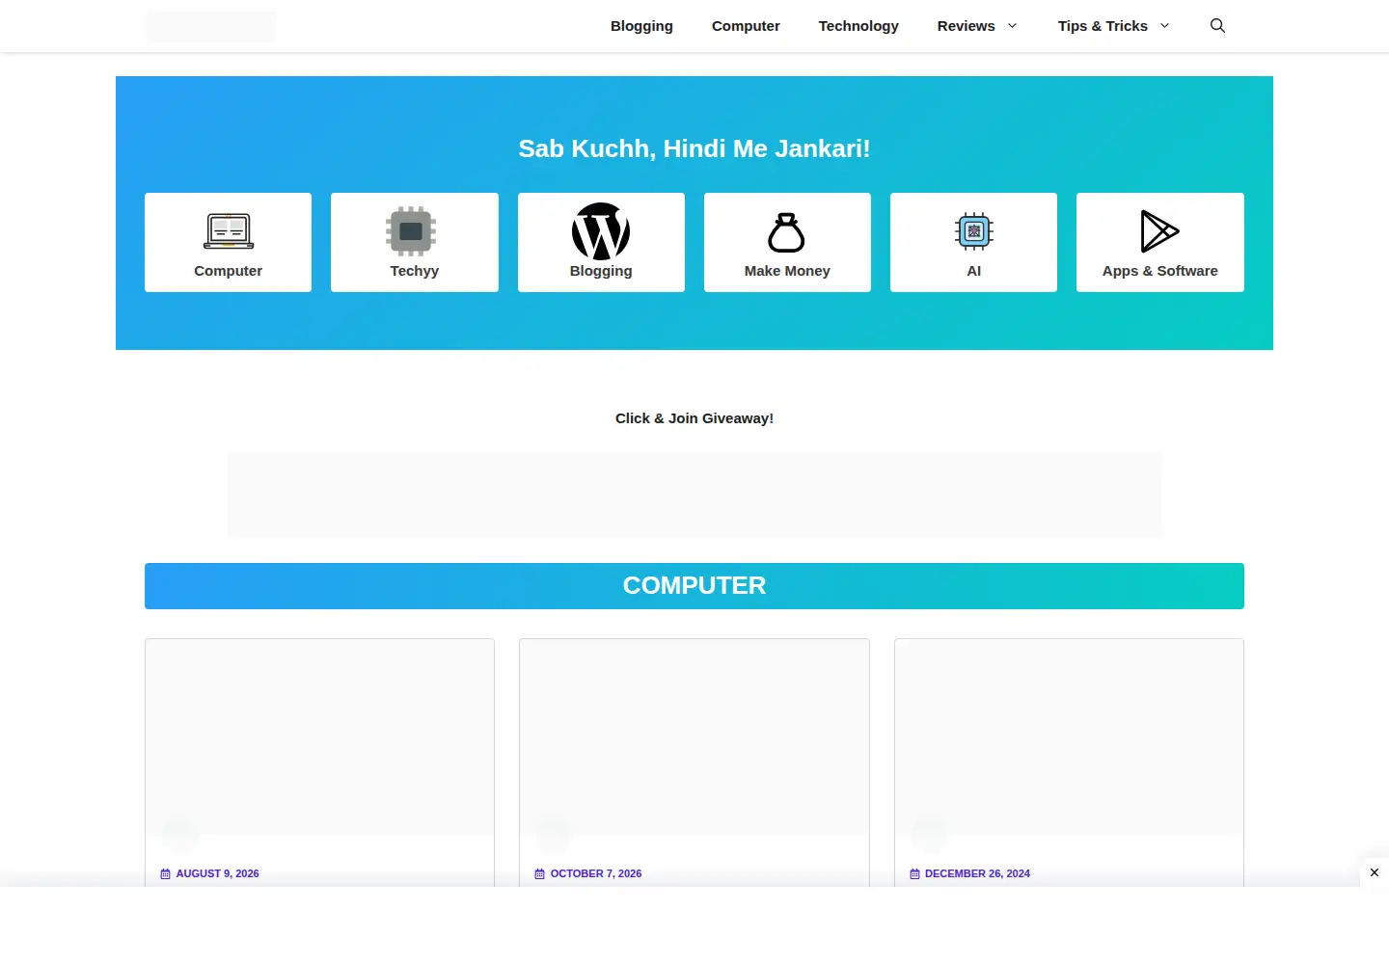Click the 'Apps & Software' category label
Image resolution: width=1389 pixels, height=964 pixels.
pyautogui.click(x=1160, y=271)
